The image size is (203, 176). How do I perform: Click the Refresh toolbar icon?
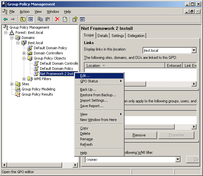tap(65, 19)
